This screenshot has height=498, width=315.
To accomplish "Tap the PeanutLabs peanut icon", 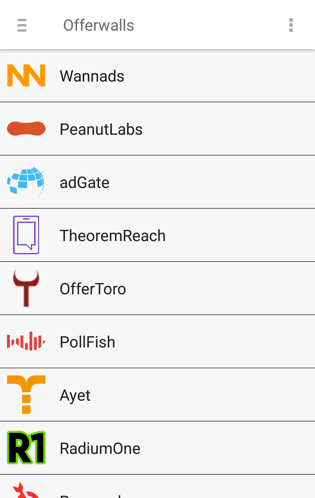I will pyautogui.click(x=26, y=129).
